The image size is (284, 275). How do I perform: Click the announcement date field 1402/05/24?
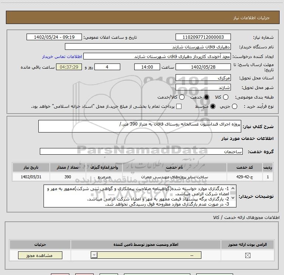(54, 37)
